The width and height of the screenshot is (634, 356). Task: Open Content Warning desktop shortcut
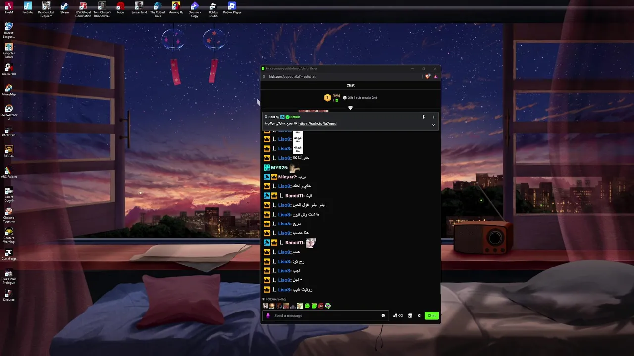(x=9, y=236)
